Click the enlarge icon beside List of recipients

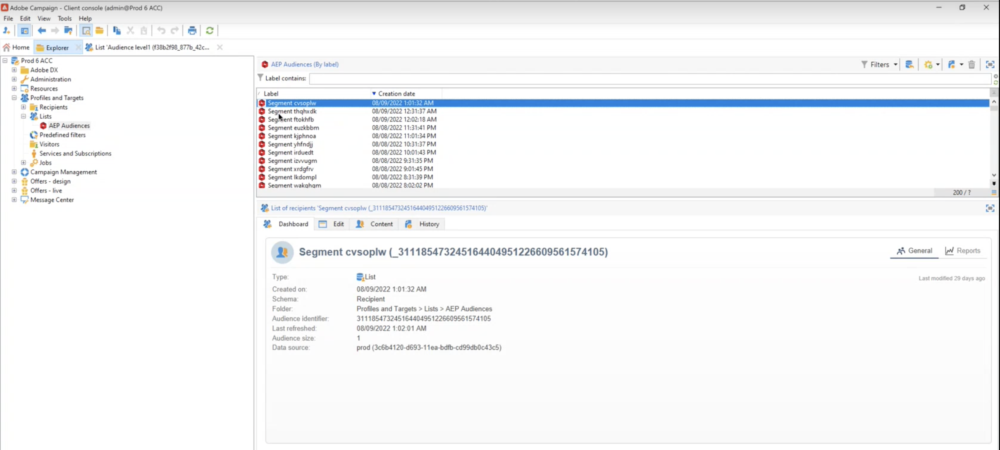tap(990, 208)
